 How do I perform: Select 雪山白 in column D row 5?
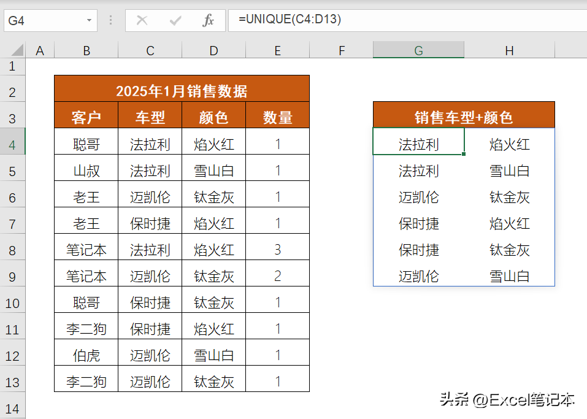pos(213,167)
